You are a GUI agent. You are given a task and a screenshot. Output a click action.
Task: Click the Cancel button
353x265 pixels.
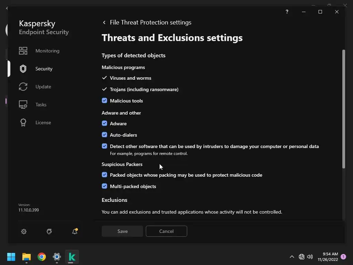(167, 231)
